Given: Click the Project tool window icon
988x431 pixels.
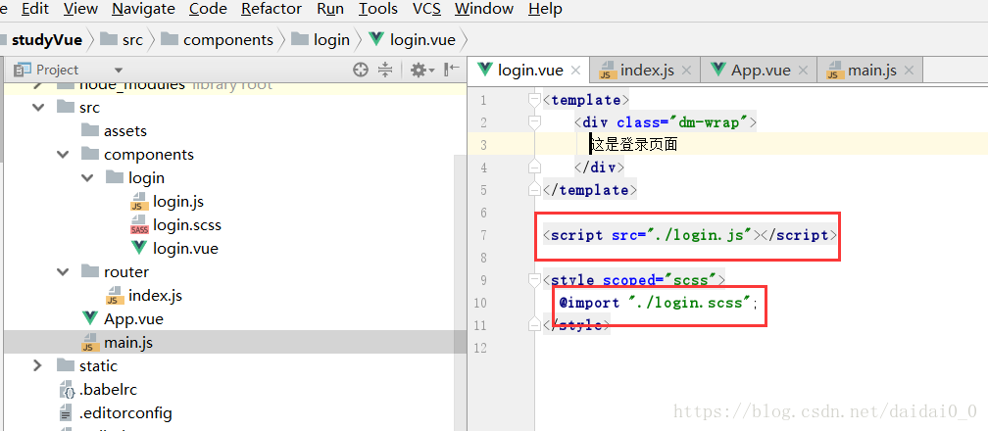Looking at the screenshot, I should pos(23,70).
